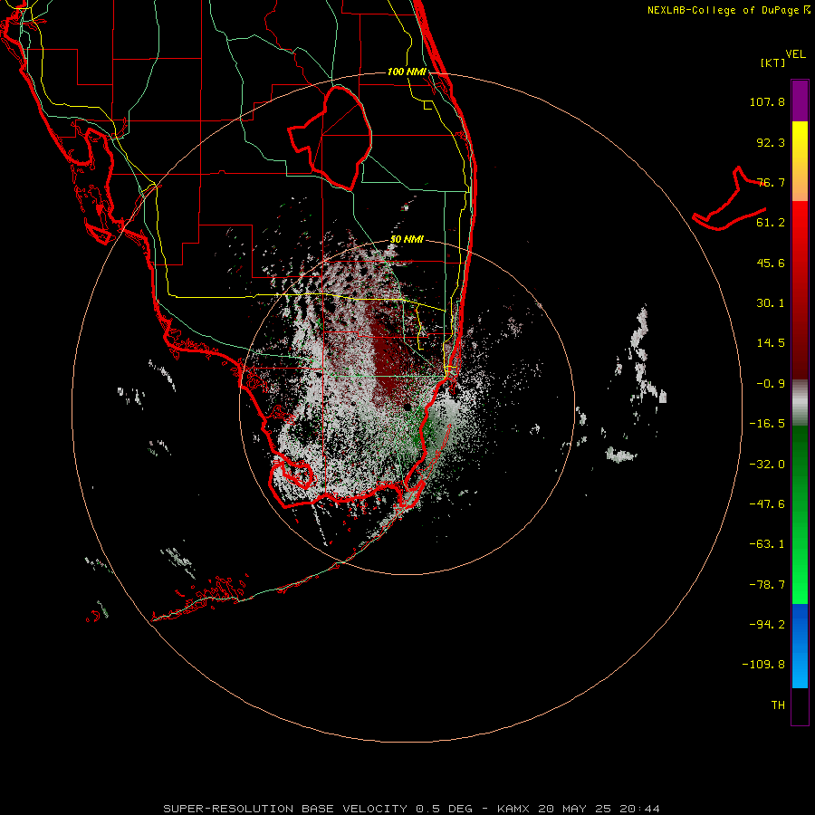
Task: Click the -16.5 legend value
Action: (767, 424)
